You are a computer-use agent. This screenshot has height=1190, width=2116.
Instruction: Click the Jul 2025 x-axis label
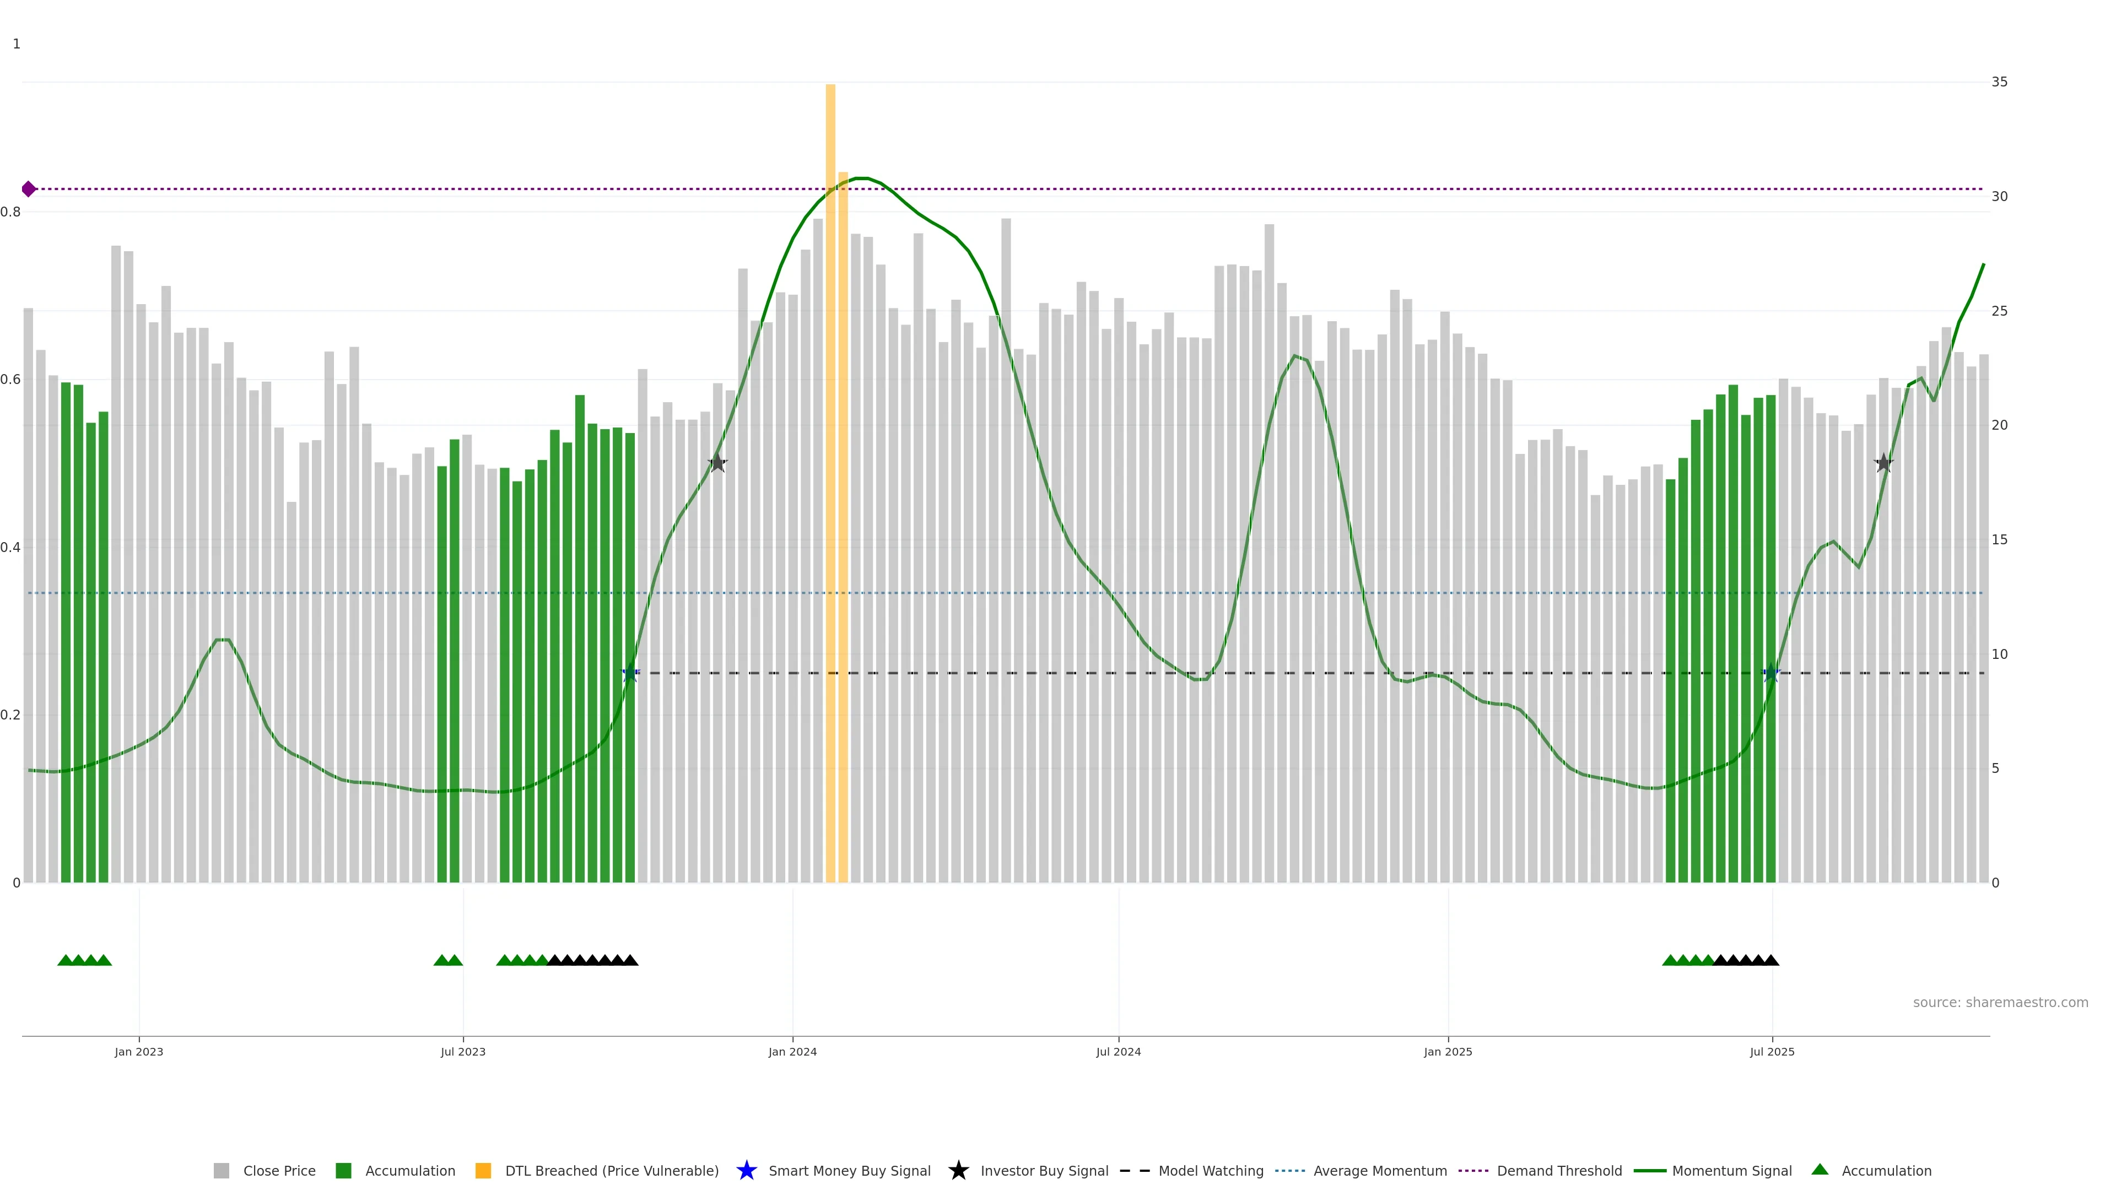point(1772,1052)
